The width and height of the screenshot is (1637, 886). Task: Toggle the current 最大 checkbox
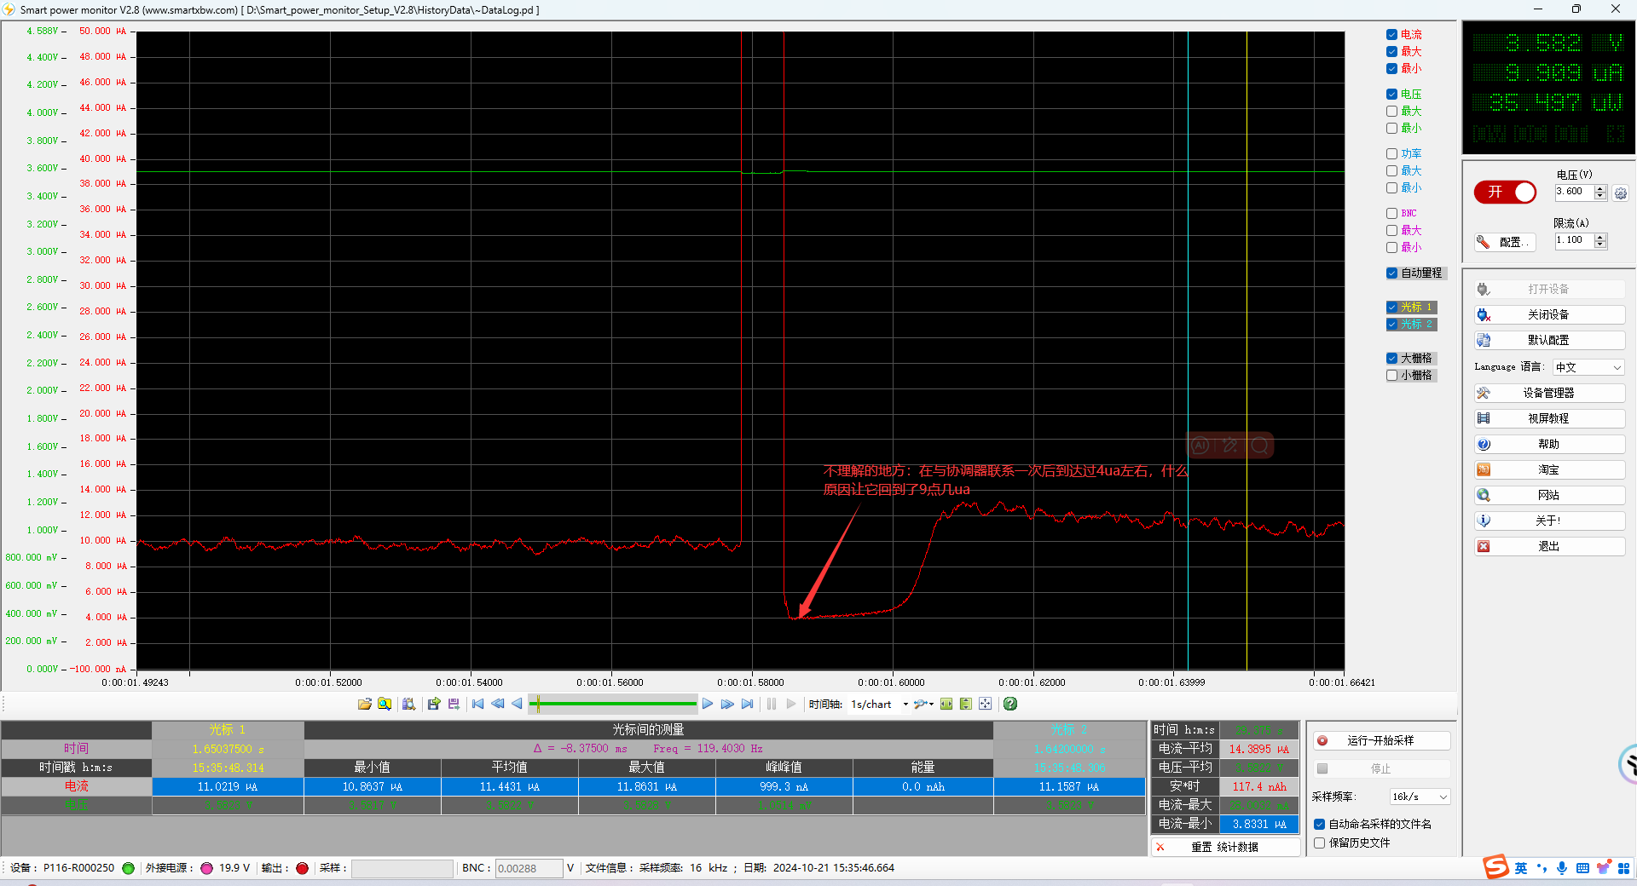pos(1391,52)
